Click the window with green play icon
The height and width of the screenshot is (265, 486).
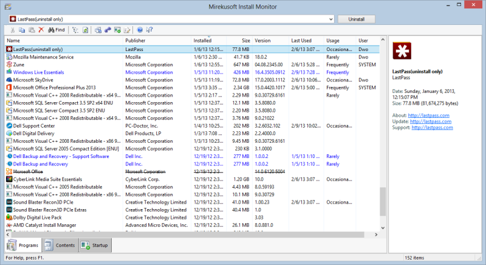pos(117,30)
